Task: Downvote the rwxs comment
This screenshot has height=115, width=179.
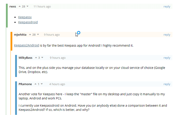Action: [x=28, y=6]
